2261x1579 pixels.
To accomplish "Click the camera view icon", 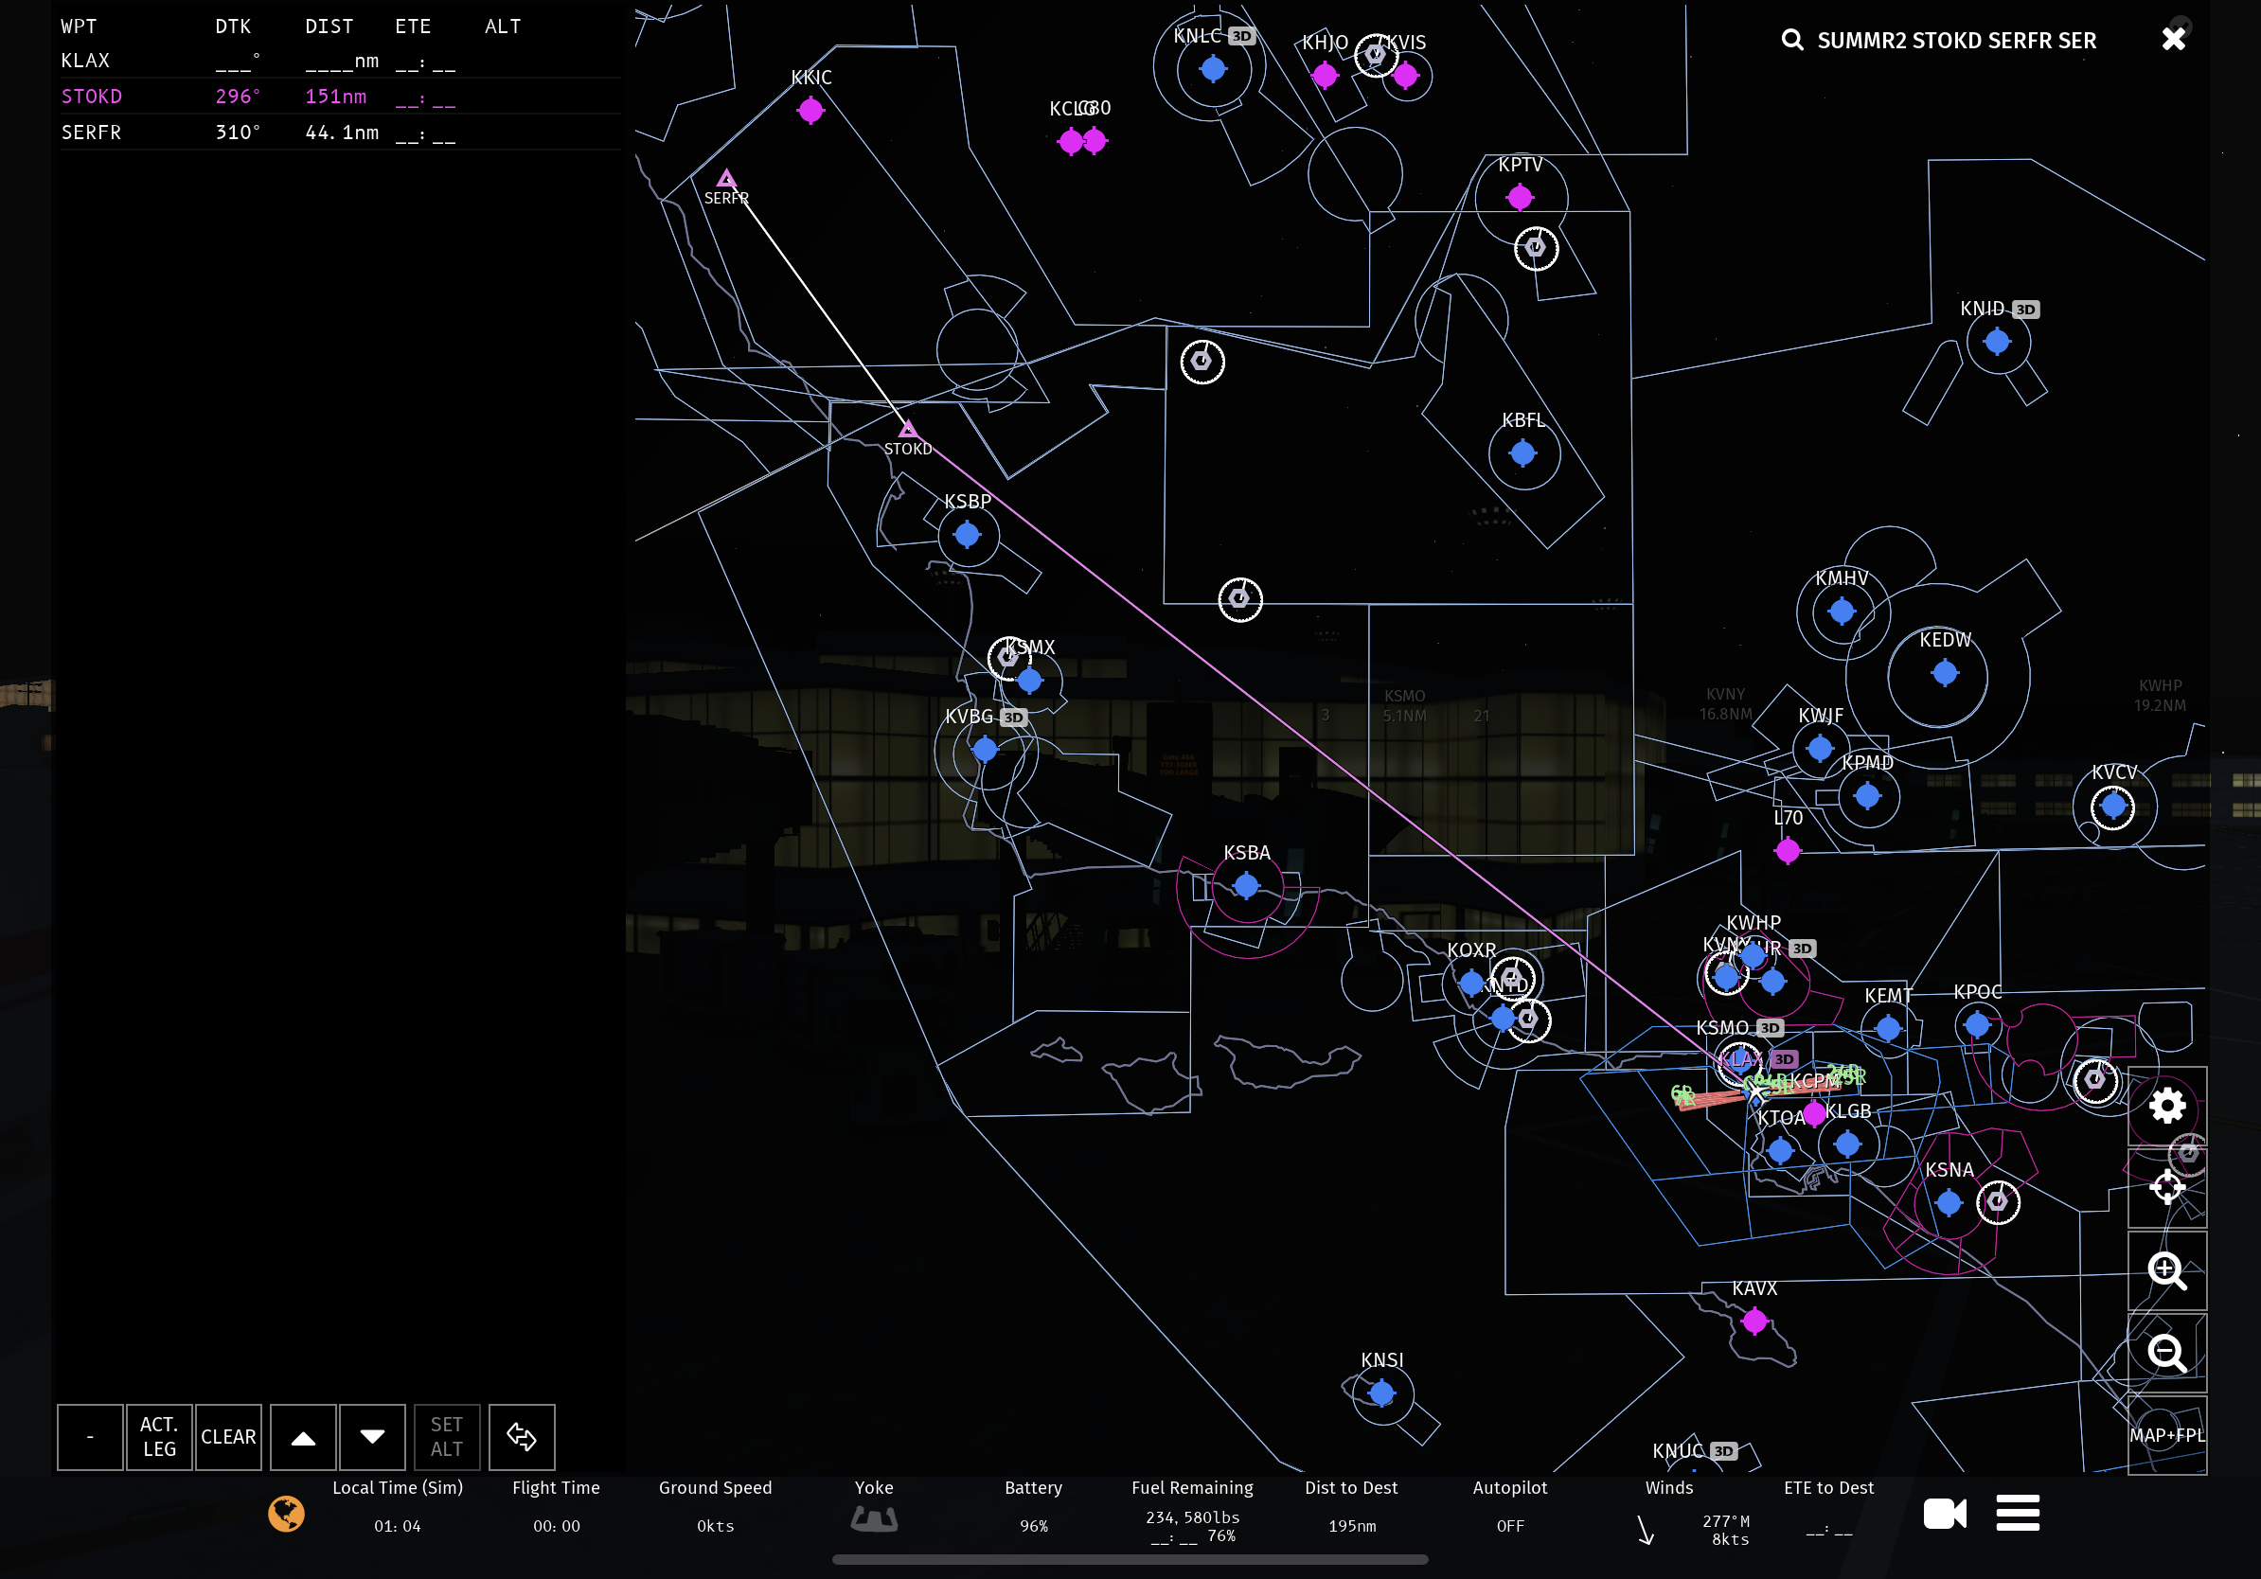I will coord(1944,1513).
